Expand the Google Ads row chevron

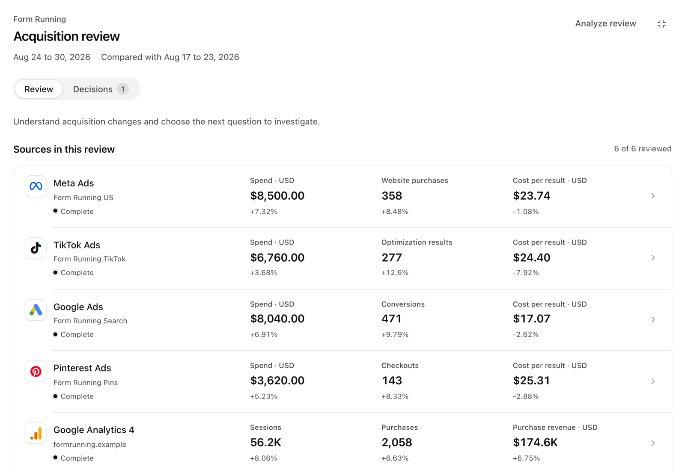653,319
